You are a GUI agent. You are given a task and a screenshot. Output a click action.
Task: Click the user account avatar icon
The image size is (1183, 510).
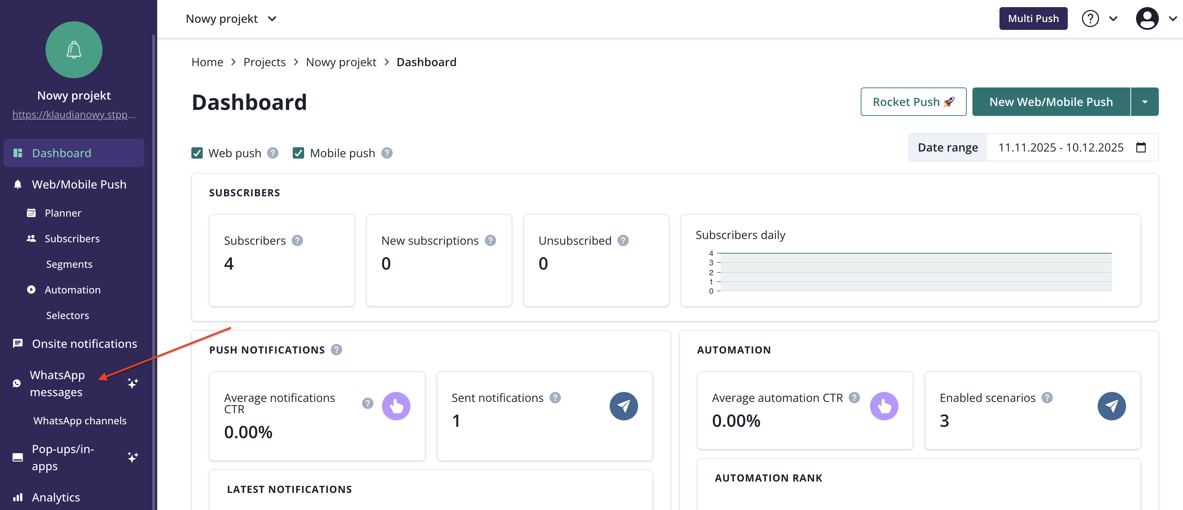point(1147,19)
